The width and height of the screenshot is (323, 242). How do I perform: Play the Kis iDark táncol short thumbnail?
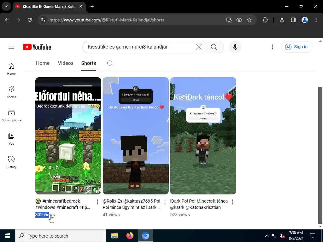point(203,135)
